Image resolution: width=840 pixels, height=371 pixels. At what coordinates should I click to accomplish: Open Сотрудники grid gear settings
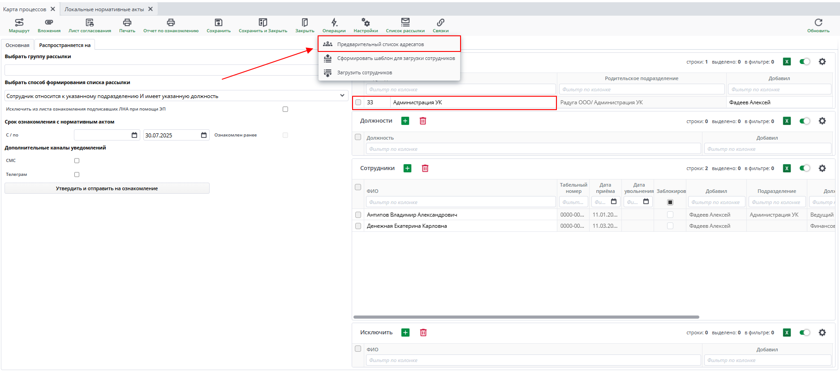(x=822, y=168)
